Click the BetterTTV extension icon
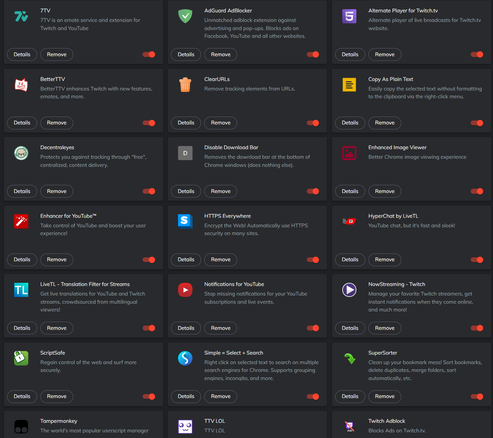This screenshot has height=438, width=493. coord(21,85)
